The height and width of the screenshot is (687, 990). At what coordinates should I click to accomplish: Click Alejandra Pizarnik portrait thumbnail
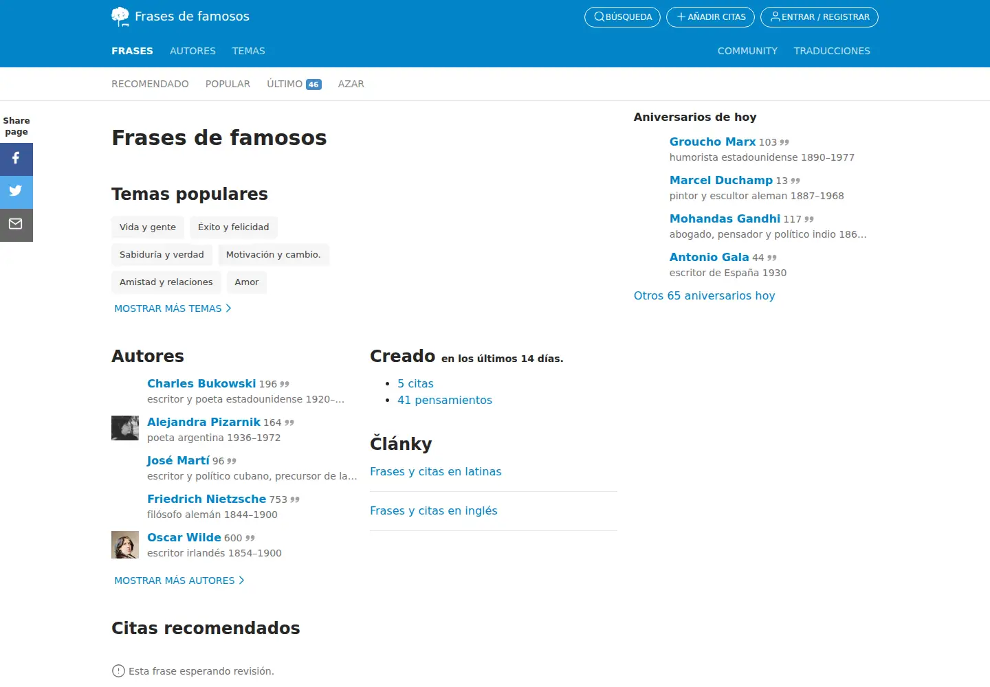pyautogui.click(x=125, y=428)
